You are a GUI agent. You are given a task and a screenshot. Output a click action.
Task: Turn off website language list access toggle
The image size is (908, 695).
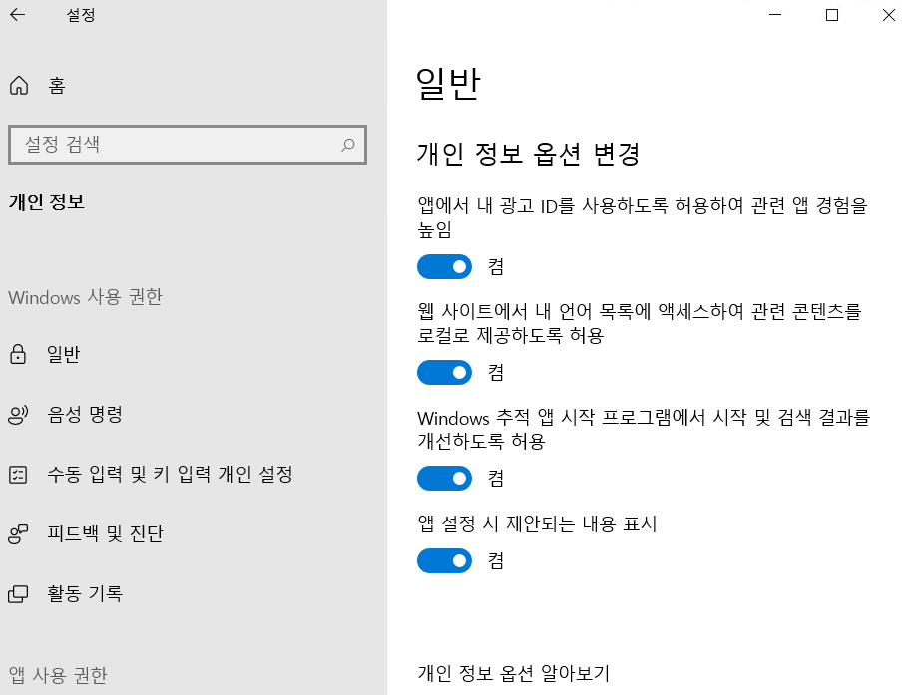443,372
